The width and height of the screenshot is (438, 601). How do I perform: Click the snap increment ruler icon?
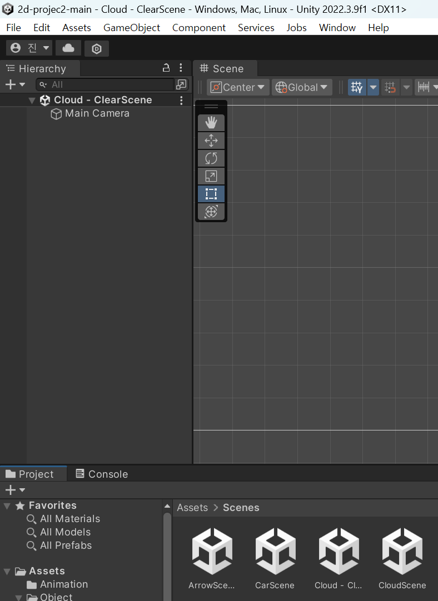pos(424,87)
